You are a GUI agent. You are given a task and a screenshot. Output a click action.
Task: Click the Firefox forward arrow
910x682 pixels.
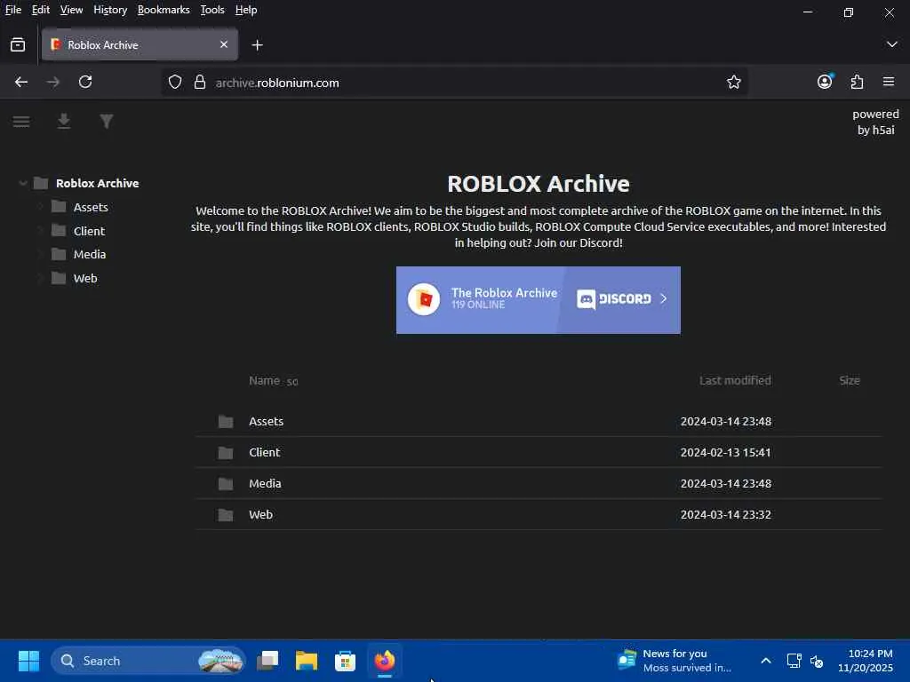click(52, 82)
